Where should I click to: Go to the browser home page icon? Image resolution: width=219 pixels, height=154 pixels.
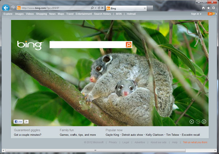[x=203, y=8]
